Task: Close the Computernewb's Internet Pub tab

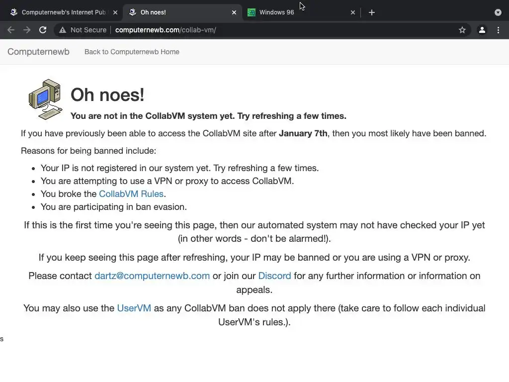Action: [115, 12]
